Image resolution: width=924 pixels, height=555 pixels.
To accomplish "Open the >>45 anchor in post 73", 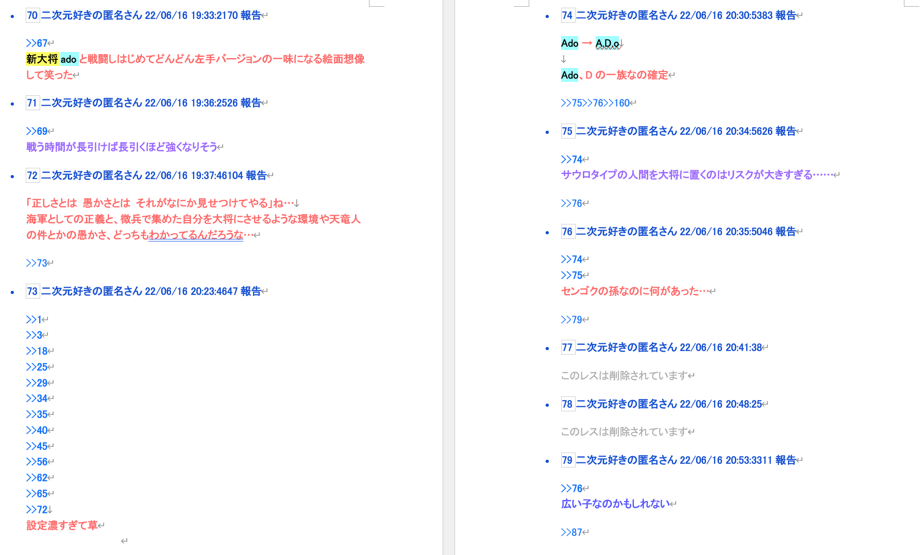I will tap(37, 446).
